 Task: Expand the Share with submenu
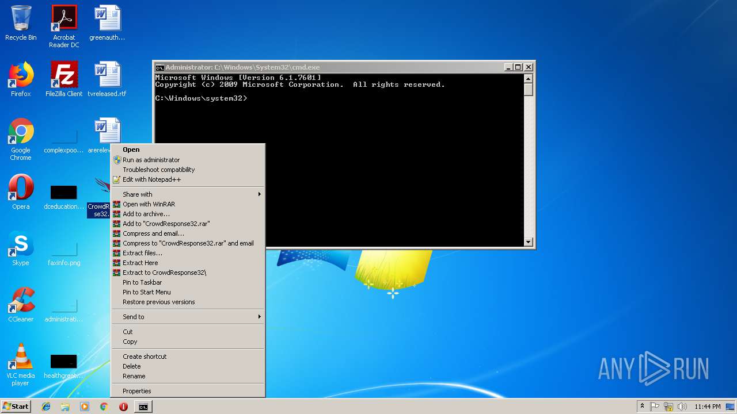click(188, 194)
